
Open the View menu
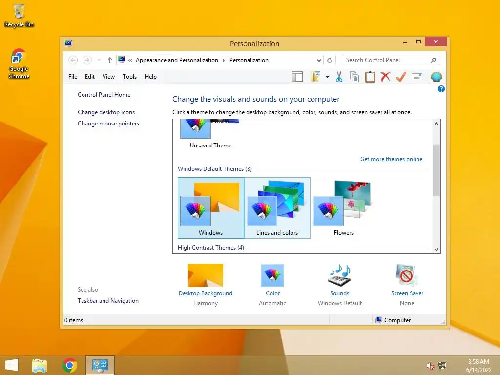[x=108, y=77]
